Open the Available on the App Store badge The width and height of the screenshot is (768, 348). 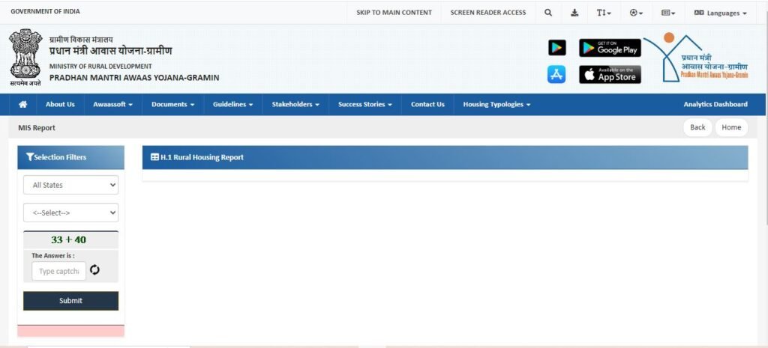click(610, 74)
